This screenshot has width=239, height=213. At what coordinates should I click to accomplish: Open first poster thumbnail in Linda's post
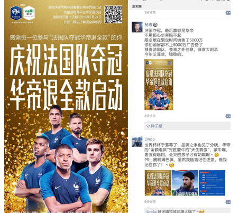158,183
